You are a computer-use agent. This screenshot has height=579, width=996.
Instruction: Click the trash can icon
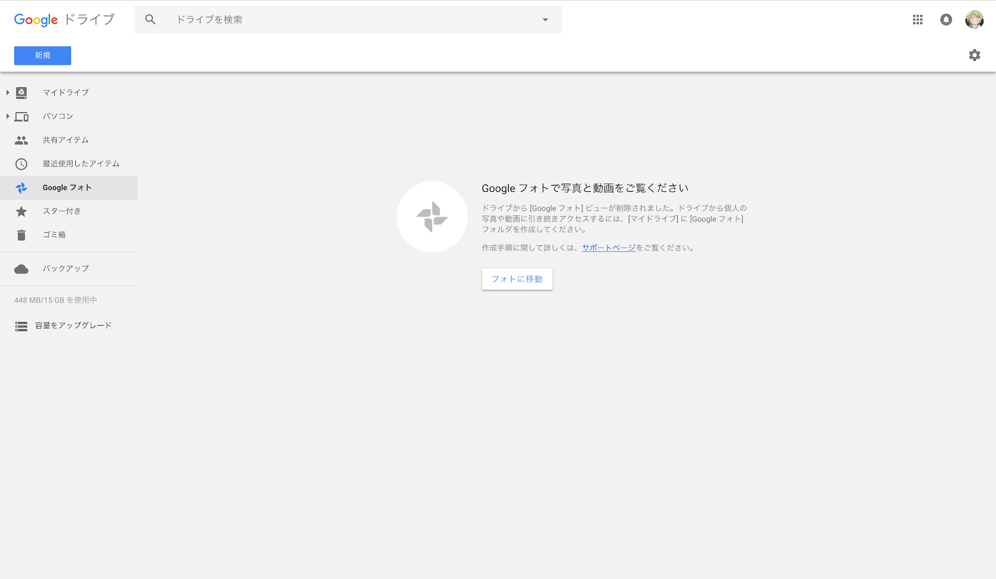[x=21, y=235]
